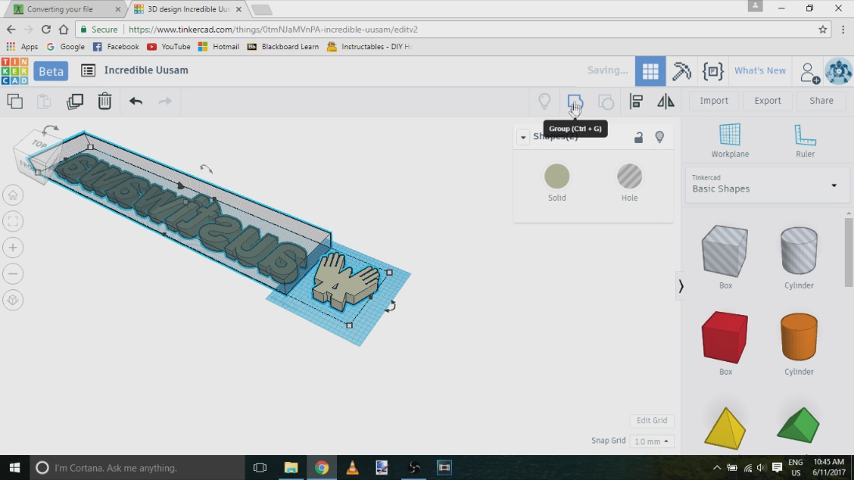The height and width of the screenshot is (480, 854).
Task: Toggle shape visibility lightbulb in panel
Action: coord(660,137)
